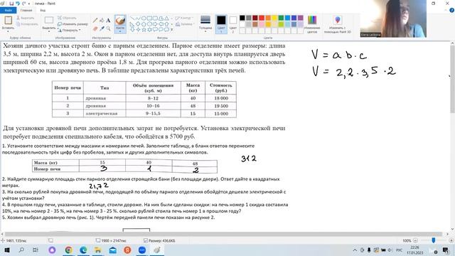455x256 pixels.
Task: Open the line Size thickness dropdown
Action: point(205,23)
